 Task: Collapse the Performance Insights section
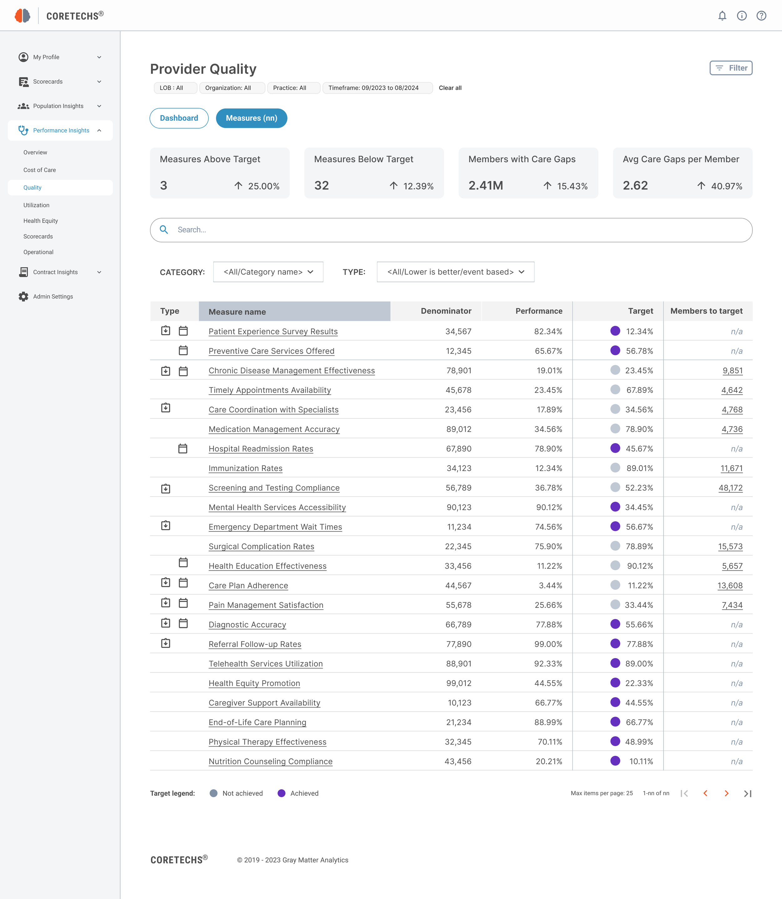pos(99,130)
